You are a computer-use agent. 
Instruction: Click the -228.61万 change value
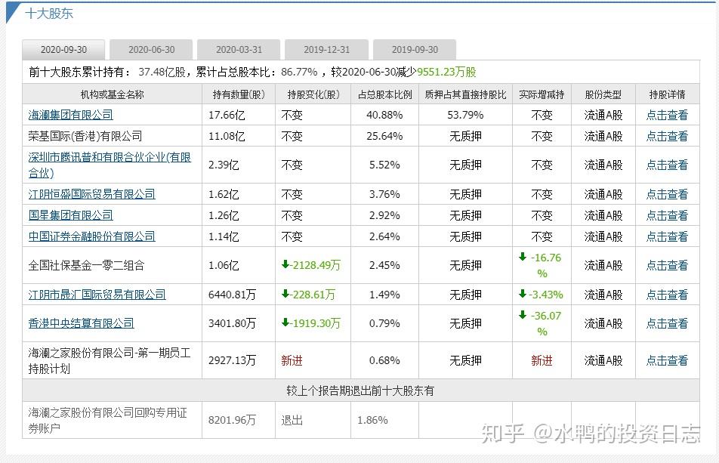(x=308, y=295)
